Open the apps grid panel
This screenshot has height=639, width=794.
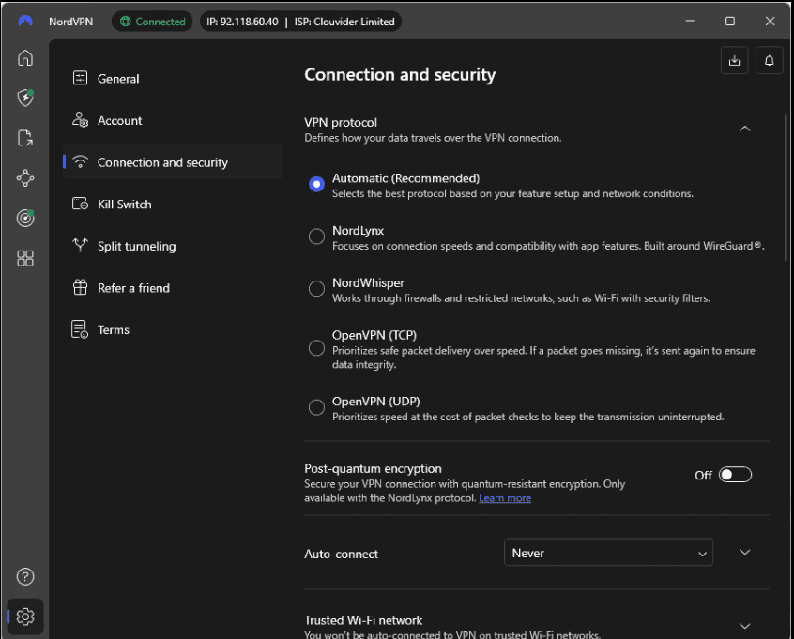click(x=24, y=258)
